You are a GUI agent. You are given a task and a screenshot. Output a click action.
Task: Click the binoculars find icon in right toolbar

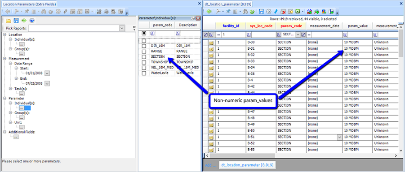pyautogui.click(x=245, y=11)
